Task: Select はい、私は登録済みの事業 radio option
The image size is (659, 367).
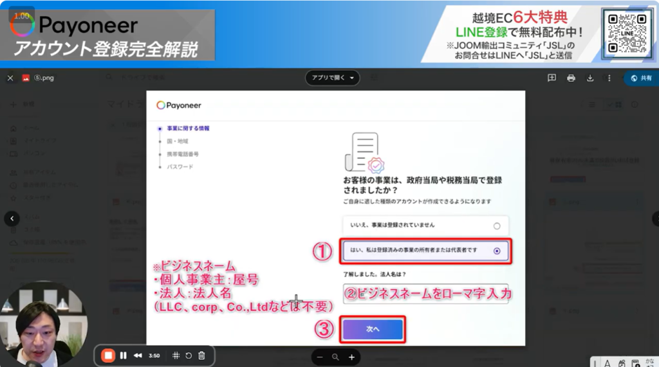Action: 496,251
